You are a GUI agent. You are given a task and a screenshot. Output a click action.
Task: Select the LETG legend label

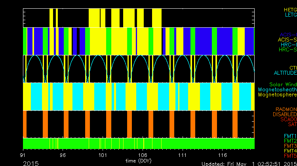point(289,15)
